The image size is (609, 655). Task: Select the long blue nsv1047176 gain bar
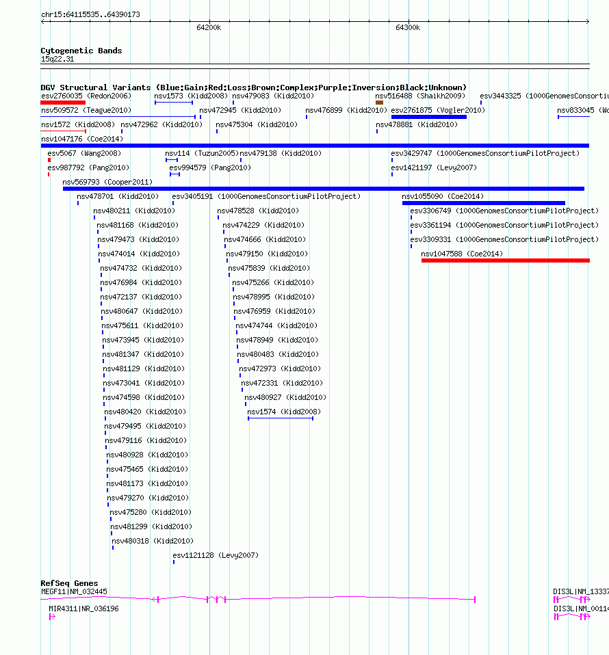[315, 146]
